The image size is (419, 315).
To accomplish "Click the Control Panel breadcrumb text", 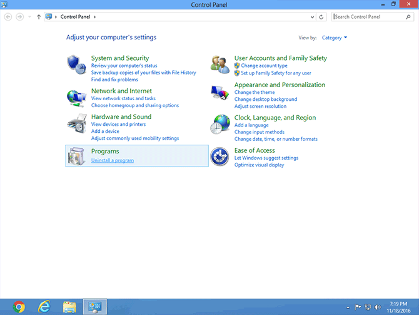I will point(75,16).
